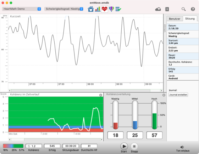The image size is (199, 154).
Task: Expand Kohärenzverteilung panel options arrow
Action: pos(164,95)
